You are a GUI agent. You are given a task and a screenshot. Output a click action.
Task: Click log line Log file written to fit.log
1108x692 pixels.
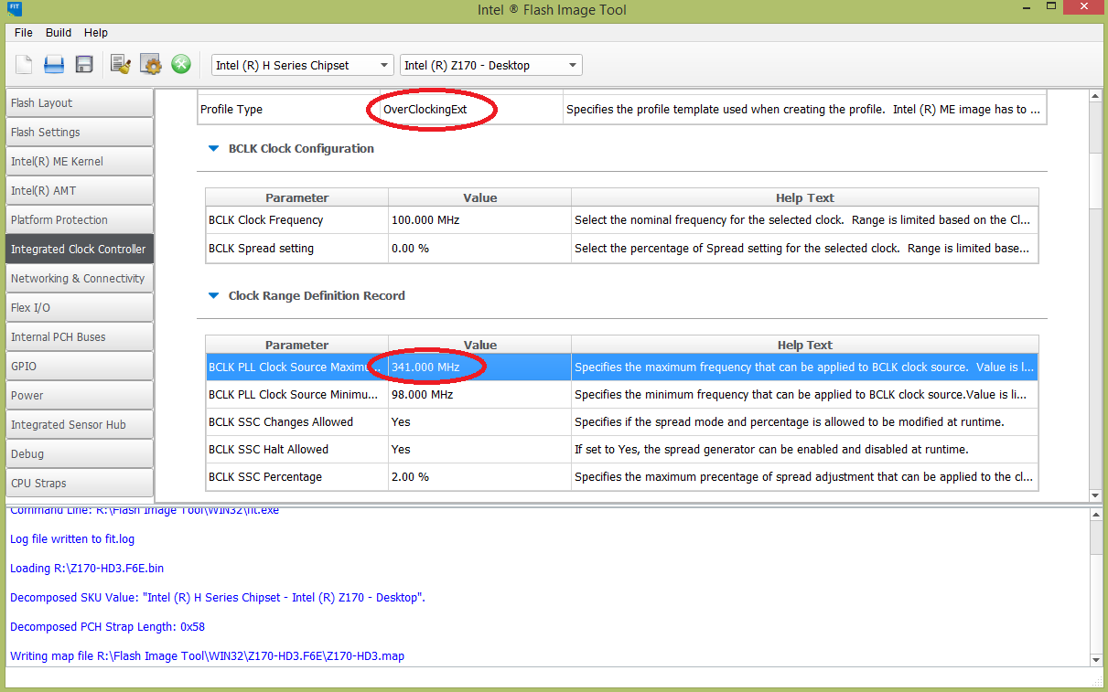click(72, 539)
